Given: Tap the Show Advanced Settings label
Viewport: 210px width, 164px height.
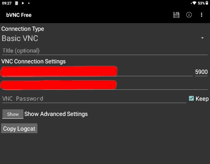Looking at the screenshot, I should 56,114.
